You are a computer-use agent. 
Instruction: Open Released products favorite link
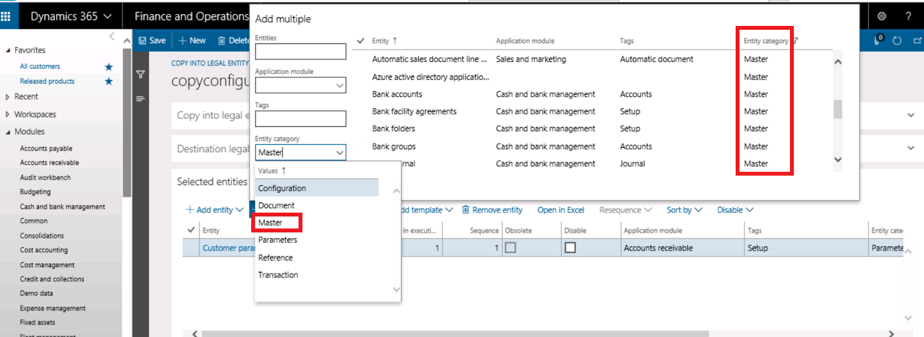47,81
